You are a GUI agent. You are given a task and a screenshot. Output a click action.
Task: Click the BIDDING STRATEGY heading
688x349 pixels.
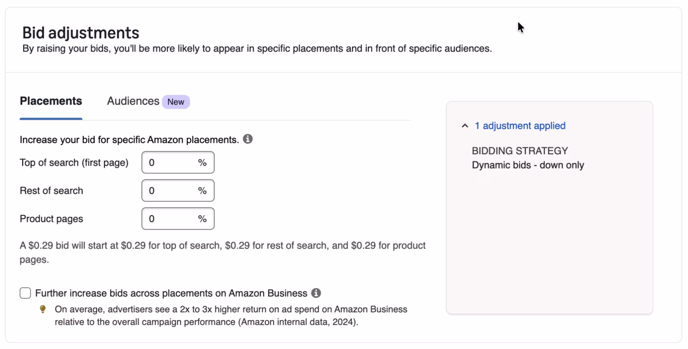pos(520,151)
